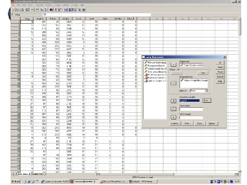Click the arrow button beside WLS Weight
The image size is (247, 185).
click(174, 117)
